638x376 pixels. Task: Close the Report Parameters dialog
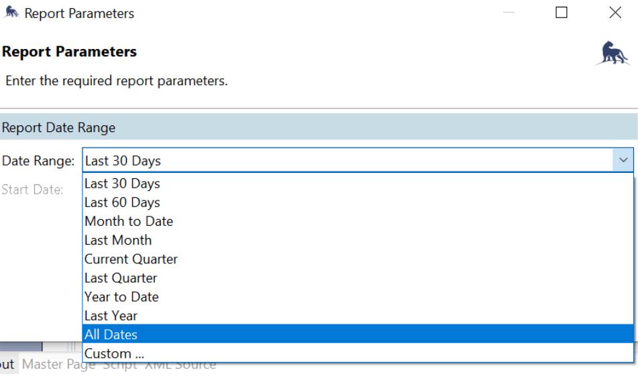tap(615, 13)
